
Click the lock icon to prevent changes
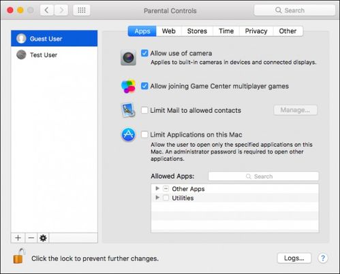pos(18,256)
